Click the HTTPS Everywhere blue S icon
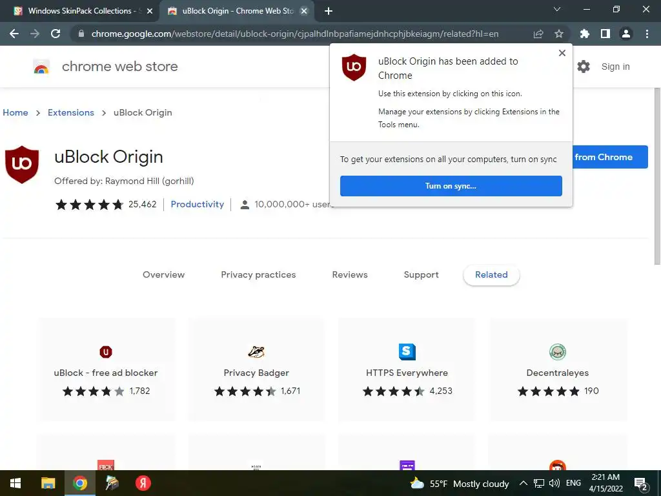This screenshot has width=661, height=496. [x=407, y=352]
